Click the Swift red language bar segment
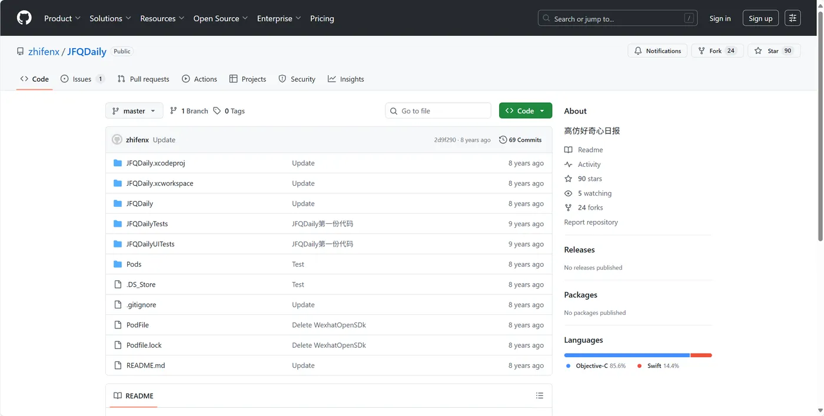The image size is (824, 416). 701,355
